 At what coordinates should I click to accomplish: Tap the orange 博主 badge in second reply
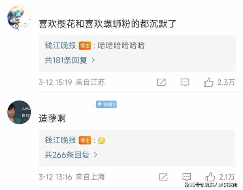pos(85,140)
